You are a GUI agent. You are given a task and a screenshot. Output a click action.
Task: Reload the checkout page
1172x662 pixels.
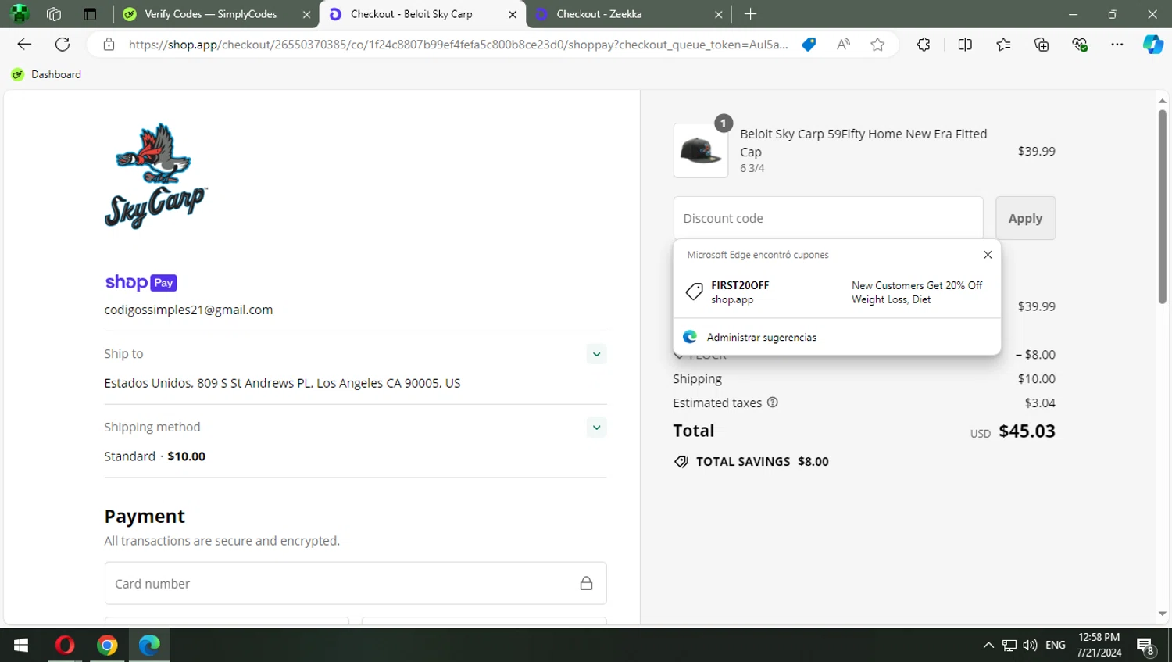63,45
